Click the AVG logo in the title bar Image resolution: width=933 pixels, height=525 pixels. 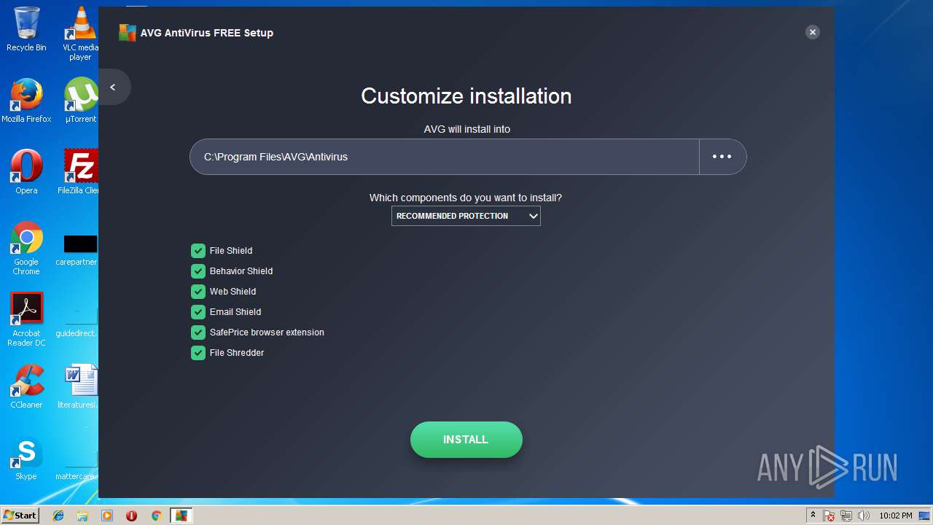click(128, 33)
